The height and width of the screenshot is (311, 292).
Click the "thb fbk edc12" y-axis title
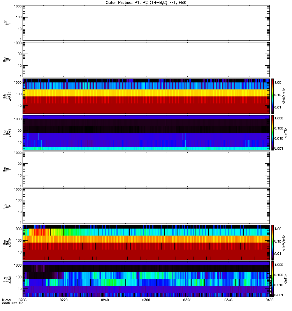coord(7,96)
